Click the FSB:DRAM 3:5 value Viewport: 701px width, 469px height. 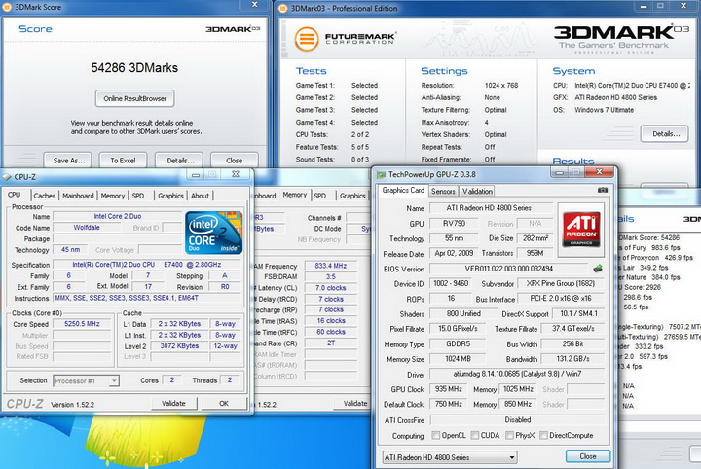click(x=331, y=277)
